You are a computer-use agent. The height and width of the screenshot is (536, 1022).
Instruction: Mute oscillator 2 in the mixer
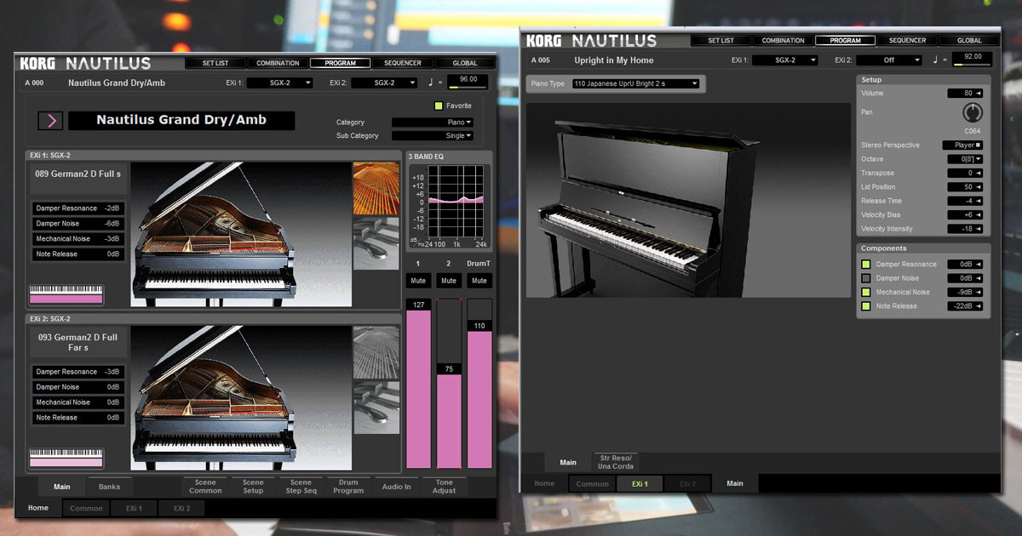coord(449,281)
